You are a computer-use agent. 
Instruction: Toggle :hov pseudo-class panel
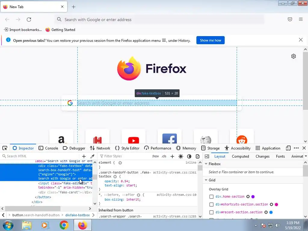tap(156, 156)
